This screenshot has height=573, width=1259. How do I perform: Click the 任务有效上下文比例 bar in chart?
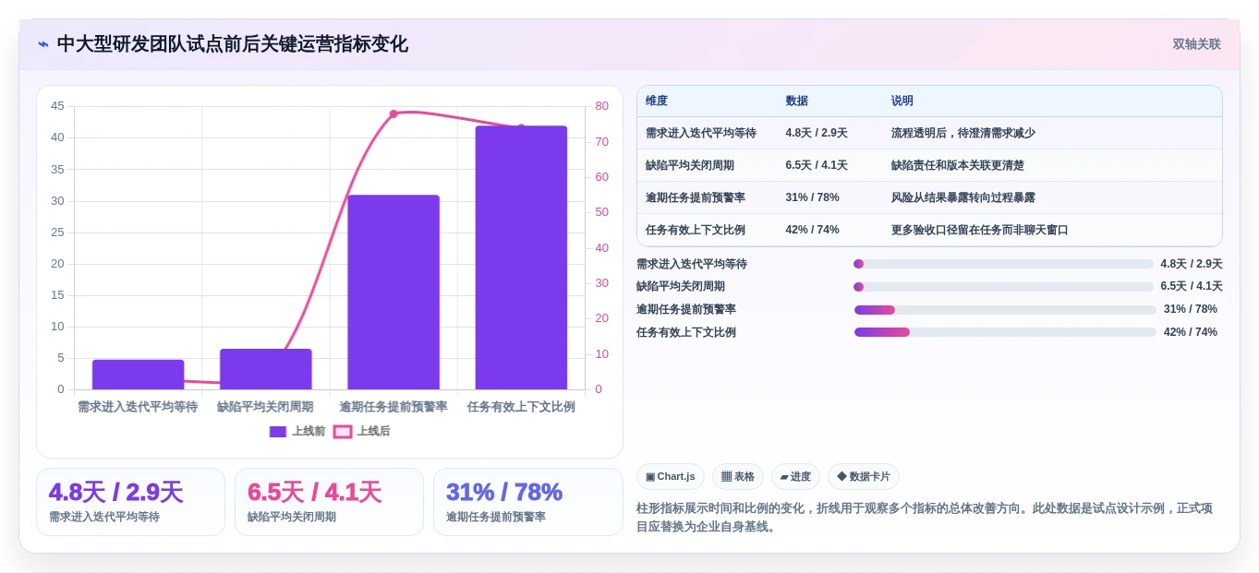521,257
